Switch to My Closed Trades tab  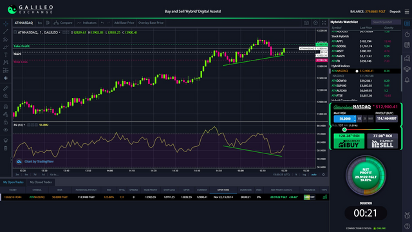coord(41,182)
